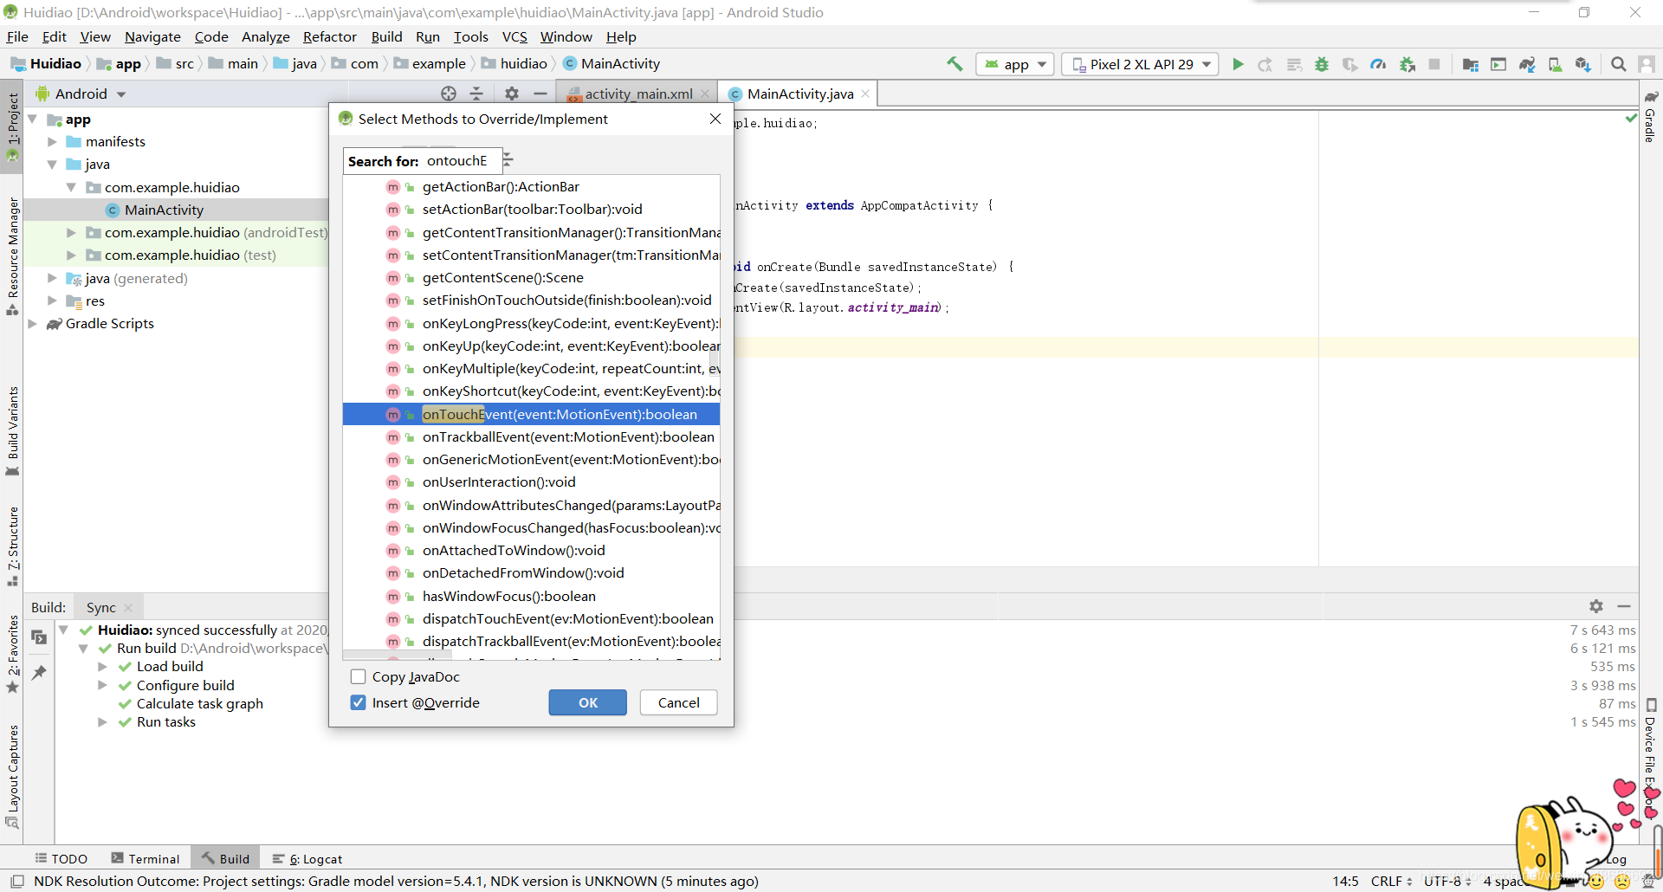Expand Run tasks build node

102,722
